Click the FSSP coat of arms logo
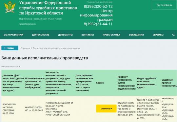177x122 pixels. [10, 7]
